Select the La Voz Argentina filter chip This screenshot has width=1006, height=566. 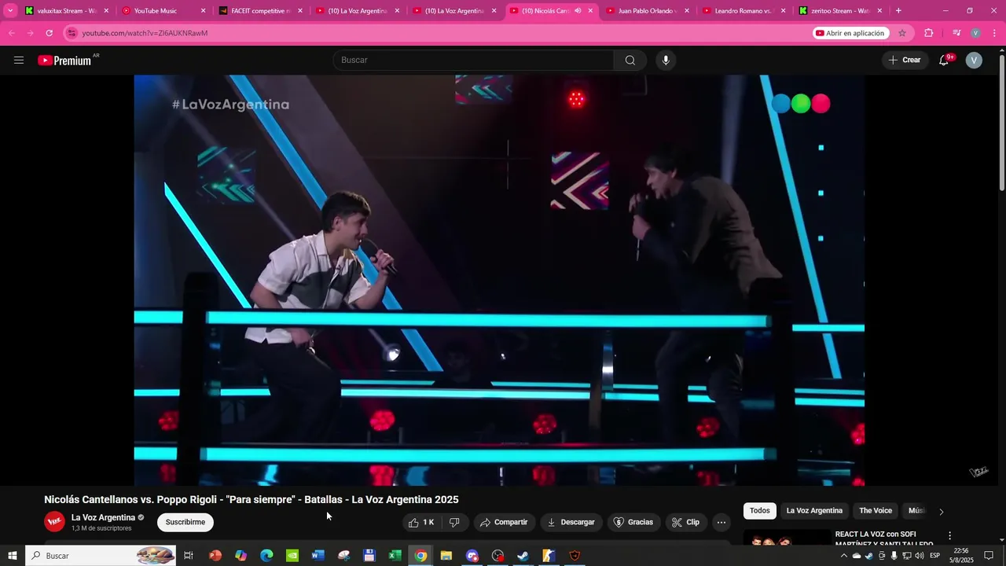point(814,511)
